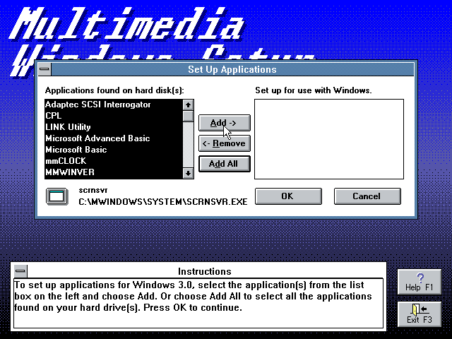Click the applications list down arrow
This screenshot has height=339, width=452.
[189, 173]
